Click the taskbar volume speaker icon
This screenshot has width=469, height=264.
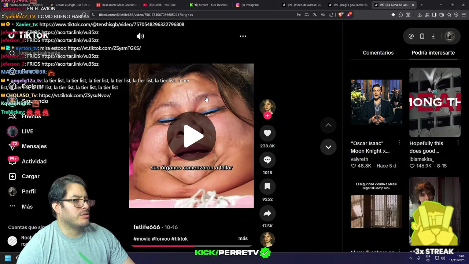443,258
